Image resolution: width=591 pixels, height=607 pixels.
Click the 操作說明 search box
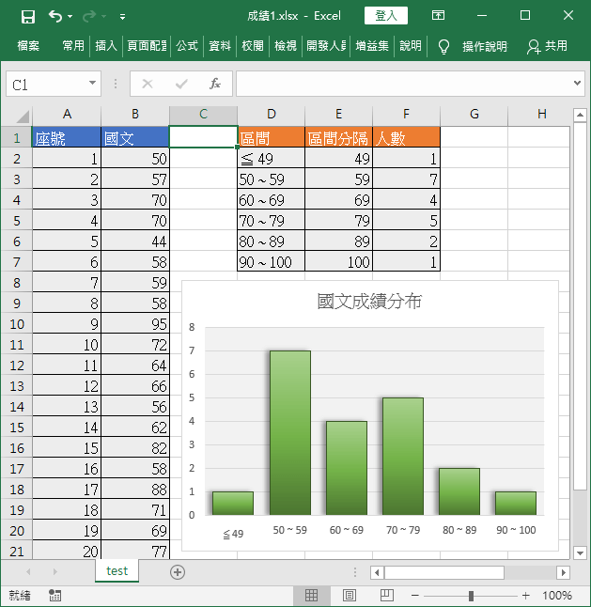(485, 47)
